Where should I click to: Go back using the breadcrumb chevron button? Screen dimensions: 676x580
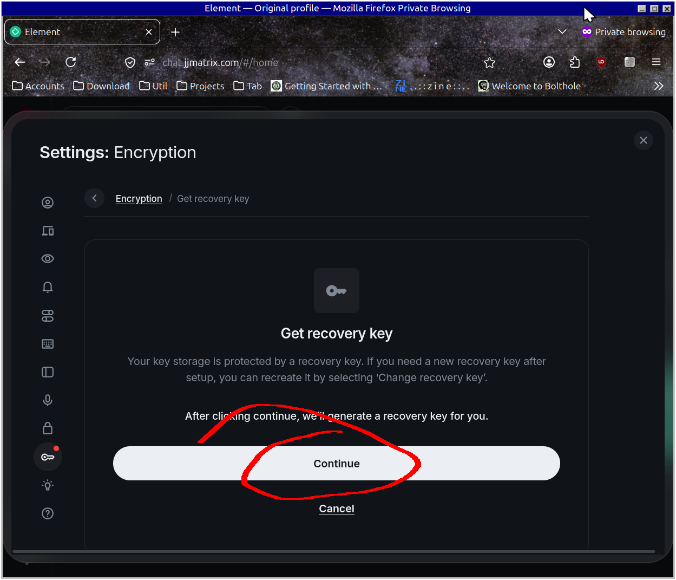tap(95, 198)
